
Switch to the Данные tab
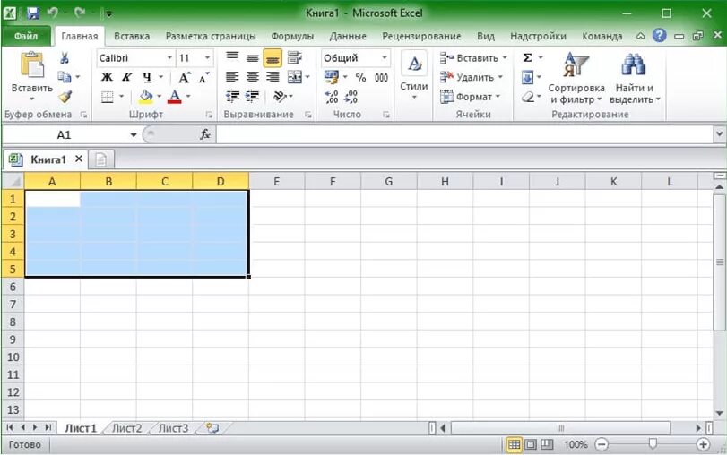348,36
